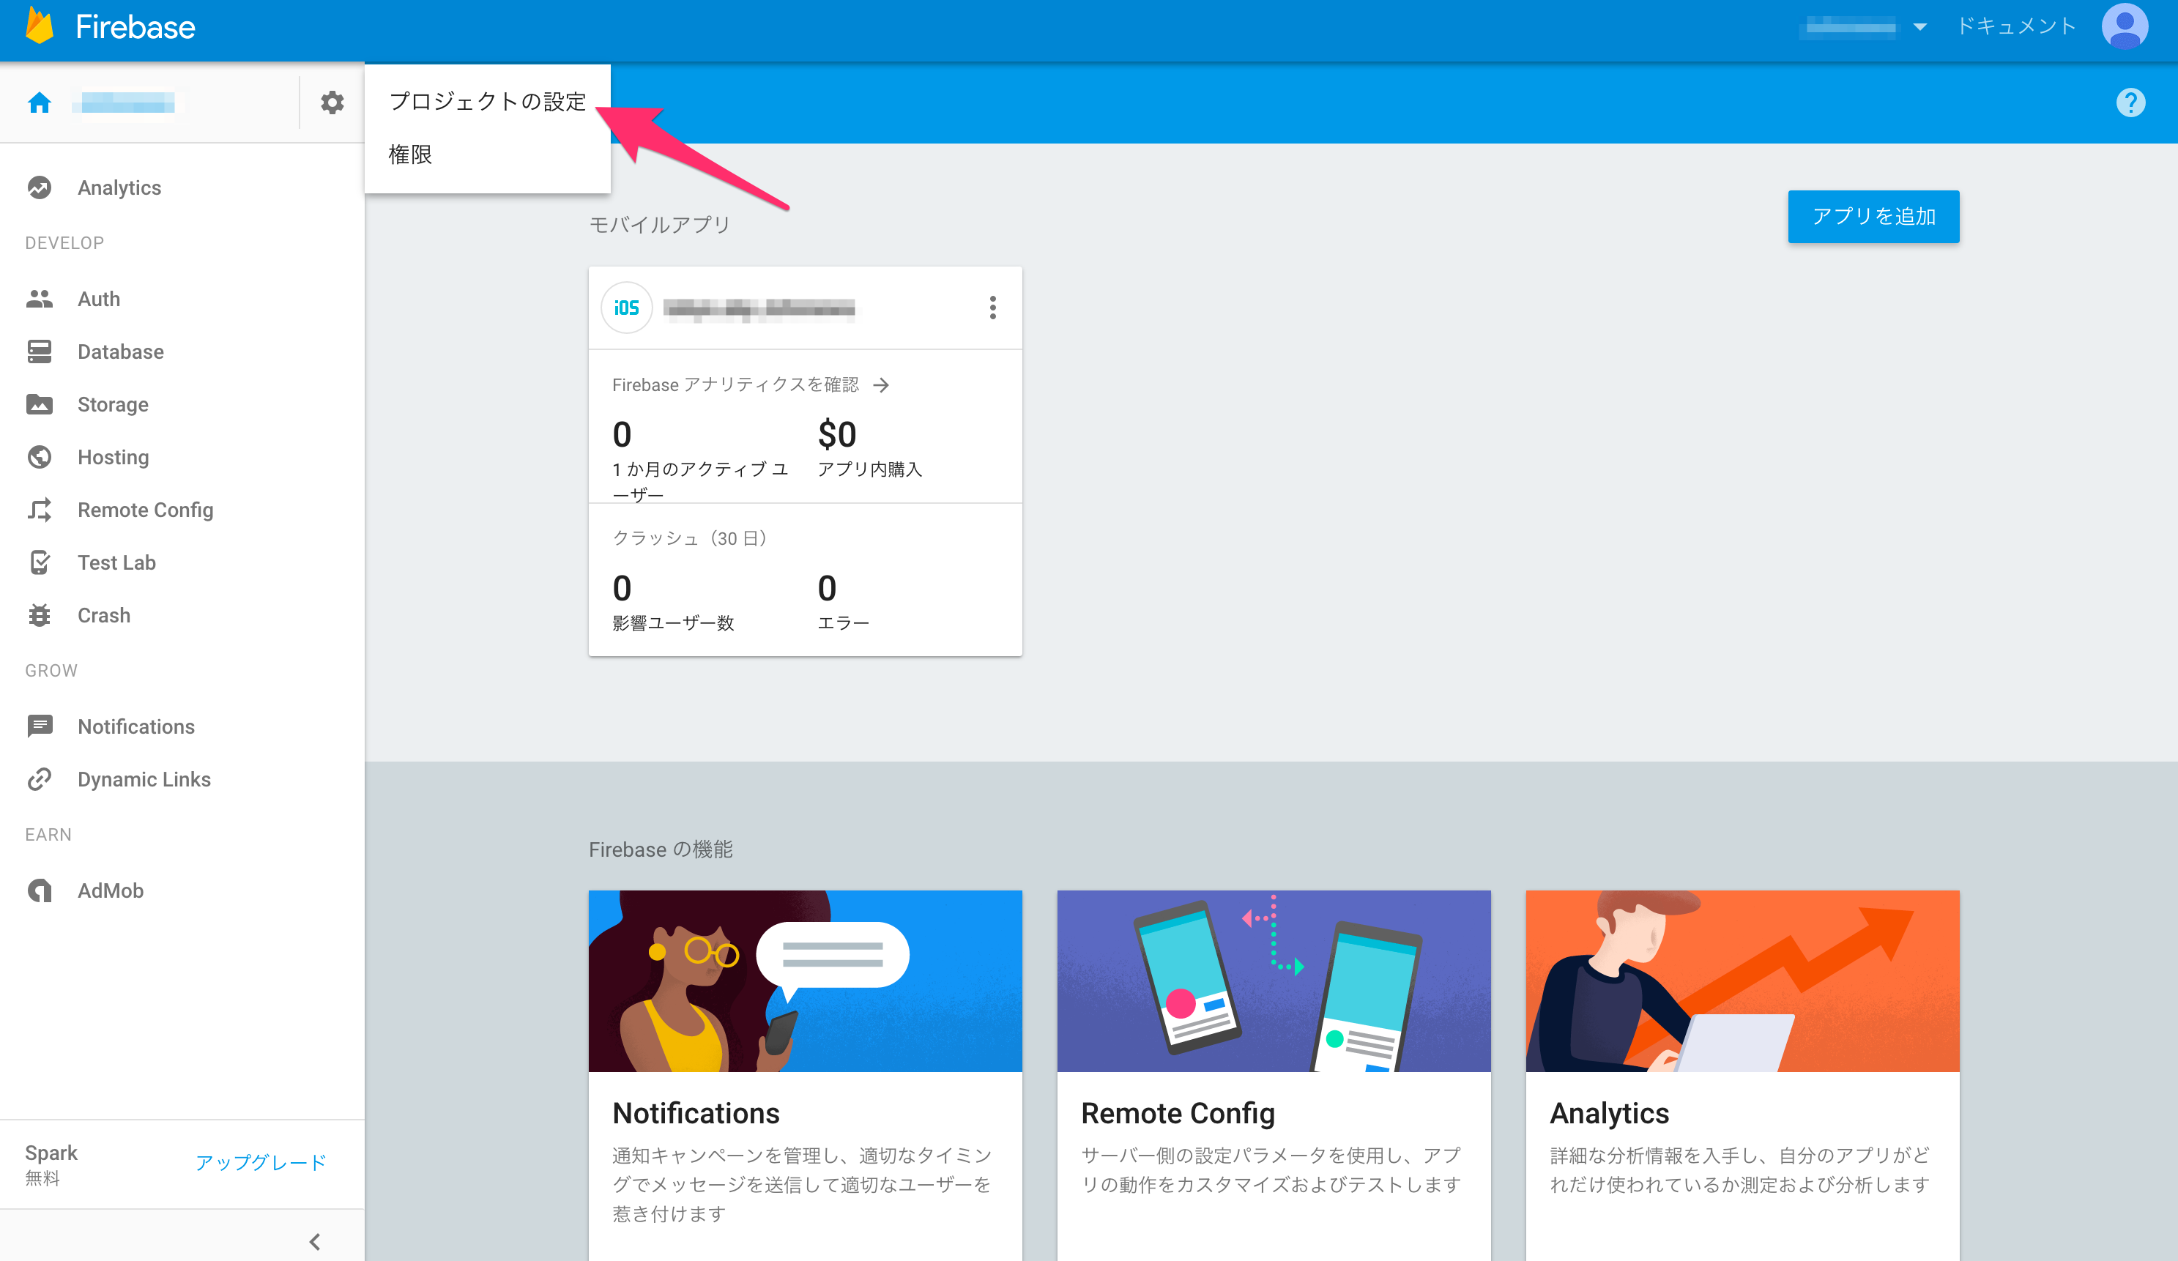Click 影響ユーザー数 label

coord(673,623)
